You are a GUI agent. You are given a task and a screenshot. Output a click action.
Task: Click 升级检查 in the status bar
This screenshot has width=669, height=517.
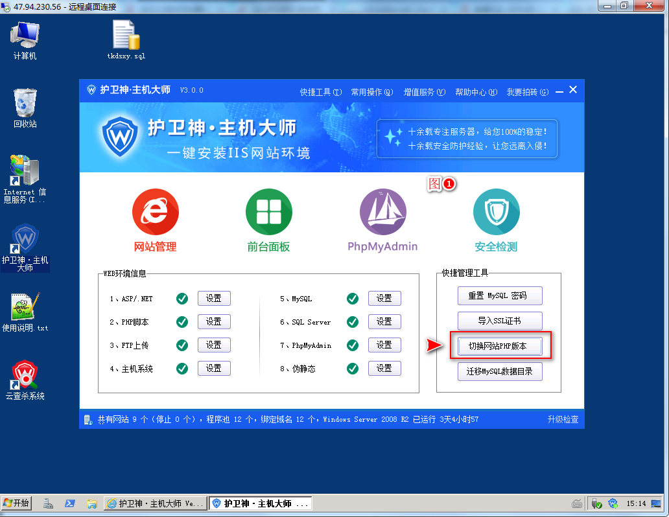(x=562, y=420)
